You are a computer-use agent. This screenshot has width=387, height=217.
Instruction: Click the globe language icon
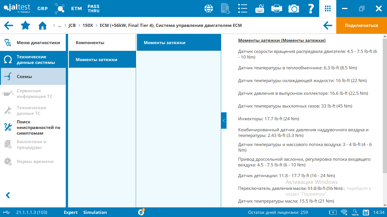tap(209, 8)
